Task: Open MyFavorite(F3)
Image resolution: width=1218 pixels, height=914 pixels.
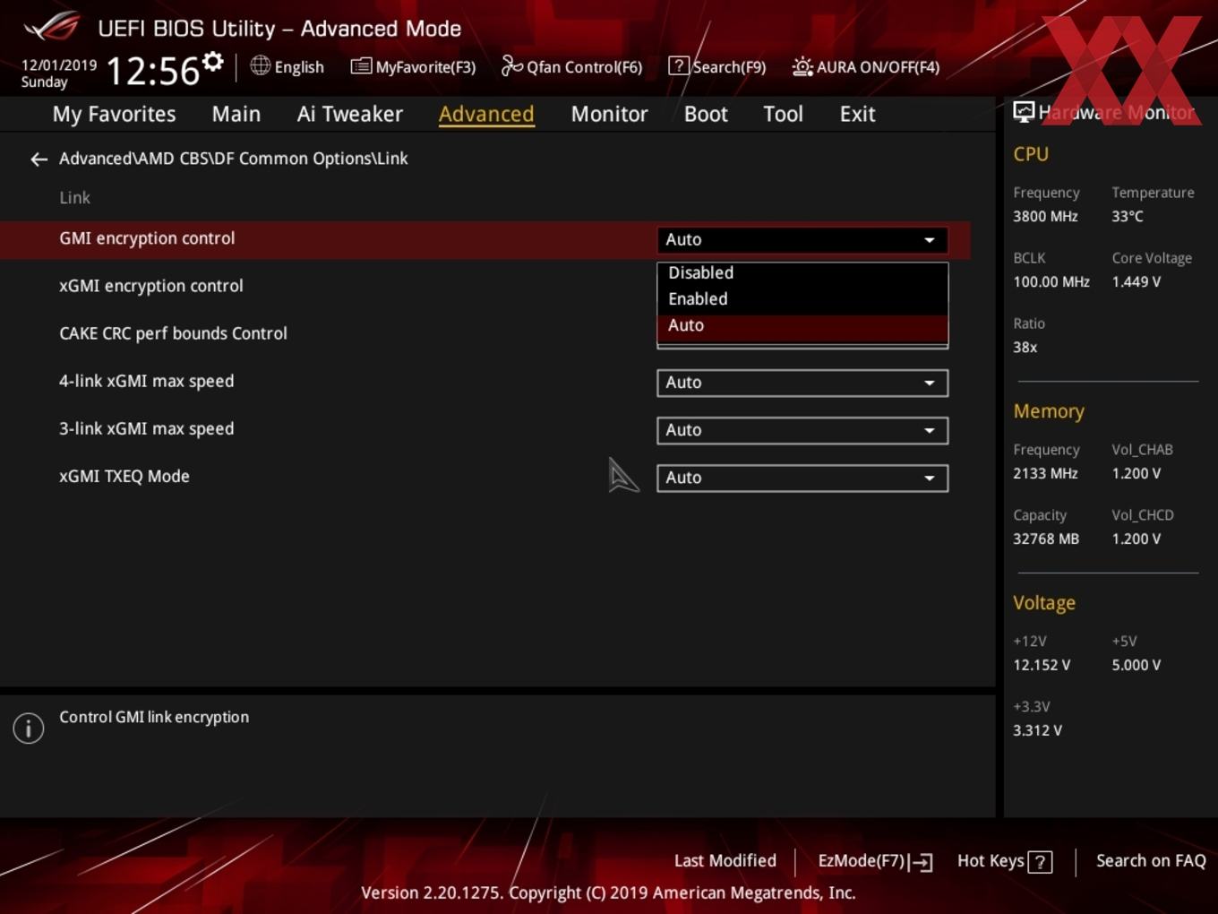Action: point(414,67)
